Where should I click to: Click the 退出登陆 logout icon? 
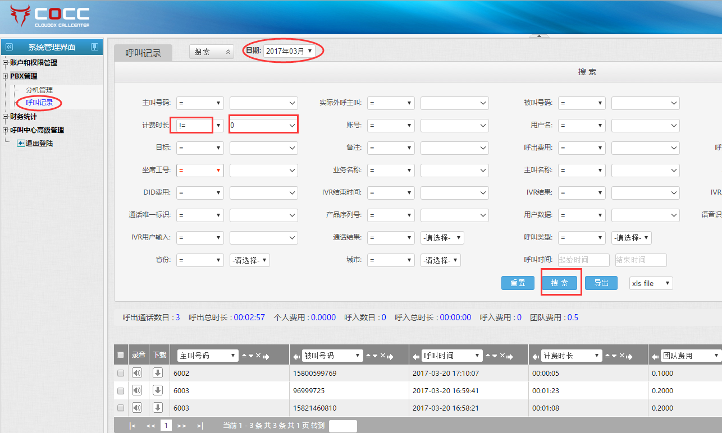21,144
